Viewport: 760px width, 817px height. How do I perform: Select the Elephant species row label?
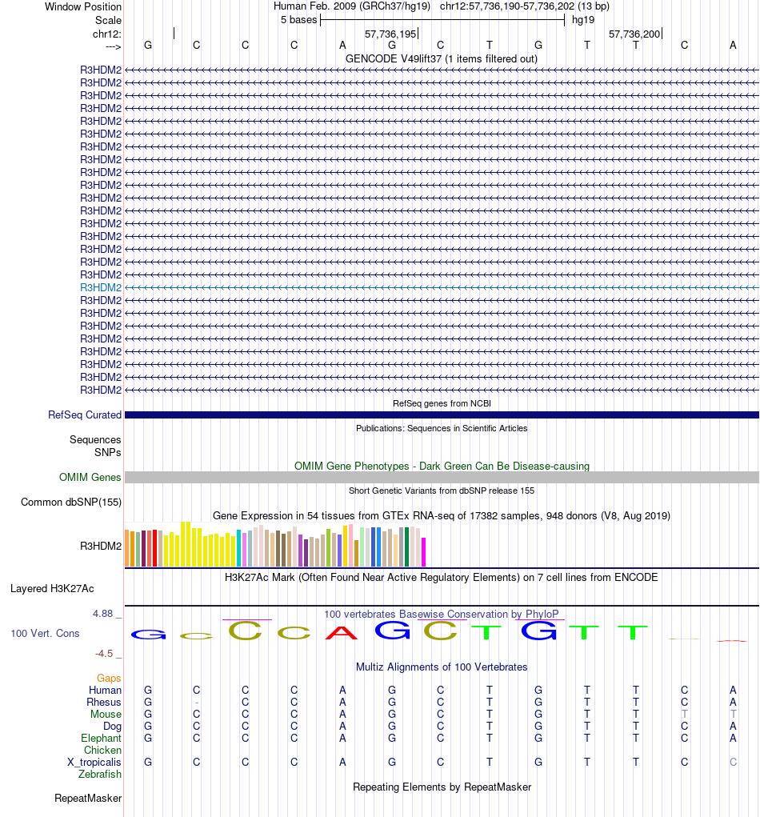(101, 739)
